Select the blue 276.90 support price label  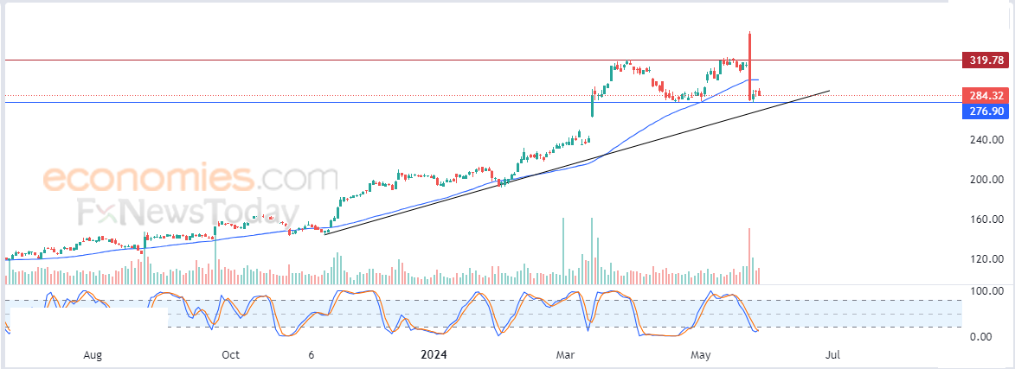(x=986, y=111)
